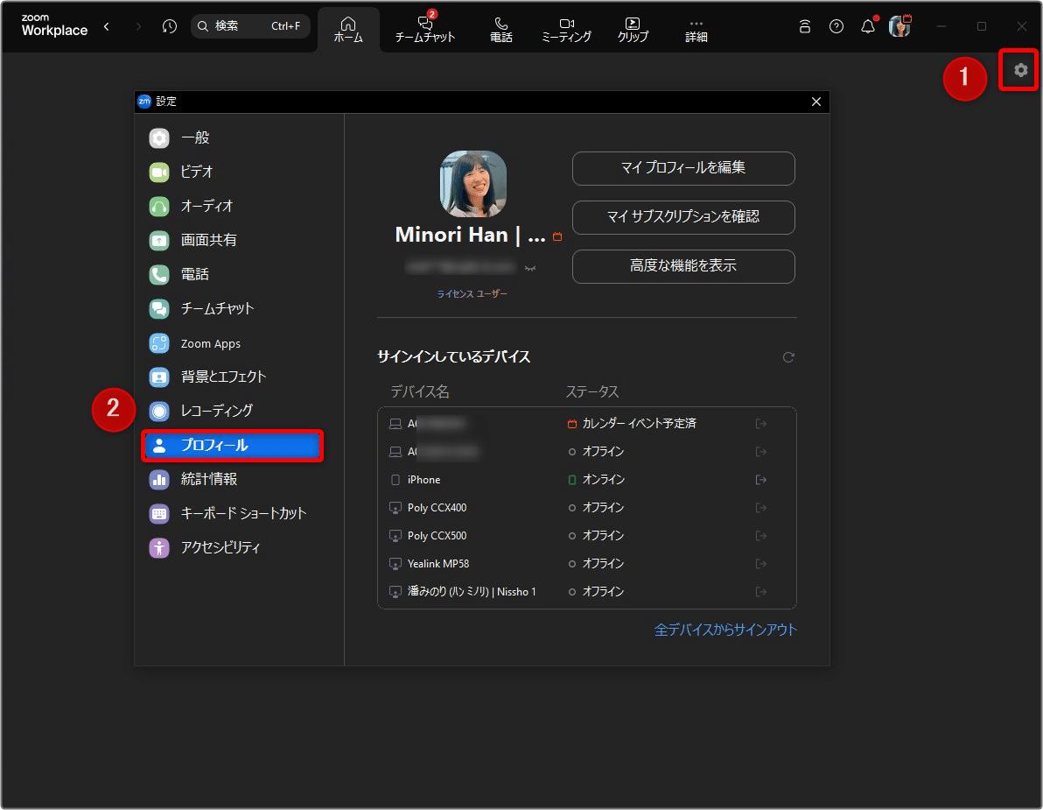Select ビデオ settings category

point(232,172)
